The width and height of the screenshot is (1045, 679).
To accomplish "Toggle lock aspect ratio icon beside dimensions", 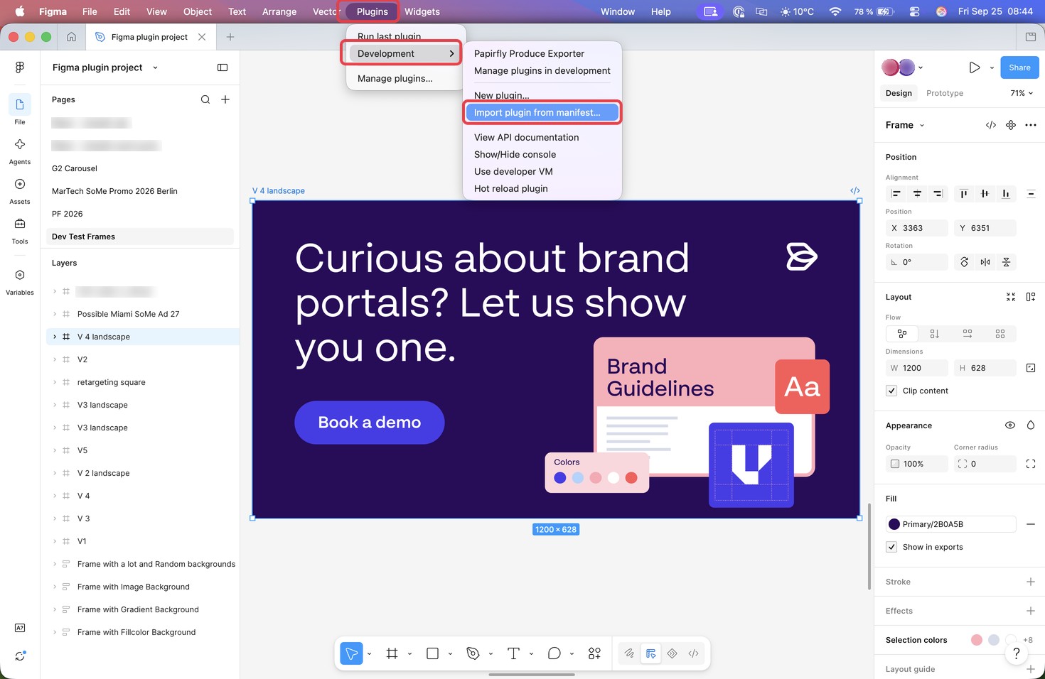I will (1031, 368).
